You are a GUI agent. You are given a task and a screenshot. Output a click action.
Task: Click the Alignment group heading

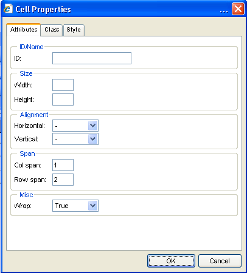coord(34,115)
